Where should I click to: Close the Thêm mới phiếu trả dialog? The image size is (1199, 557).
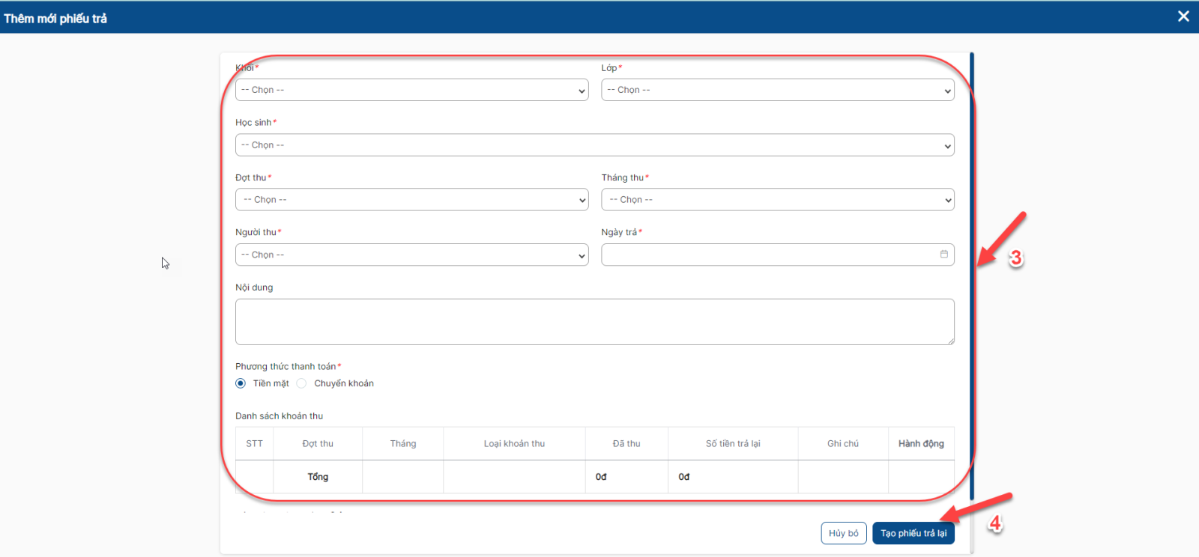click(1183, 16)
